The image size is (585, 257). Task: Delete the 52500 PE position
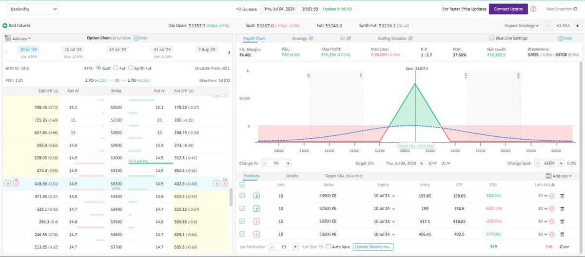pos(562,208)
